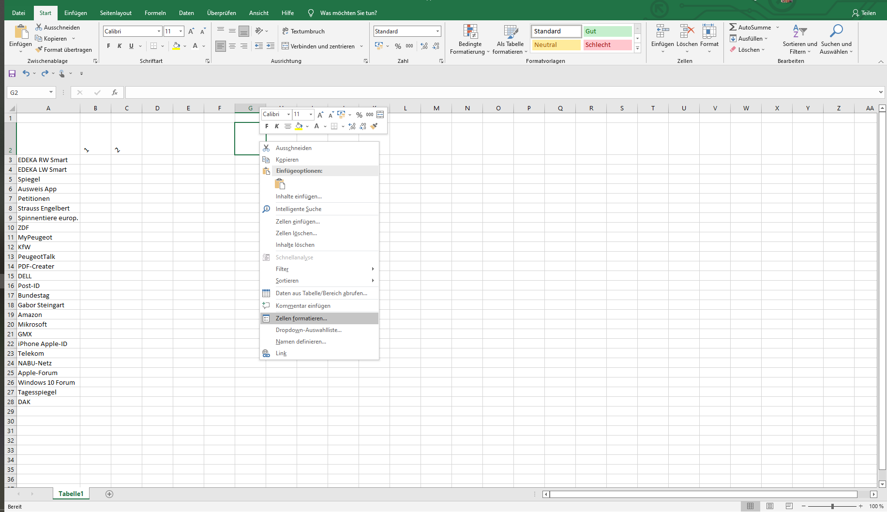Click the horizontal scrollbar
887x512 pixels.
point(703,494)
